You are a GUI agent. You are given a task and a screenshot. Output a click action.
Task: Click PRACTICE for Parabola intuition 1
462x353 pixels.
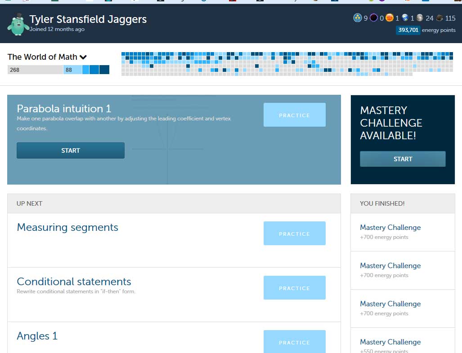[x=294, y=115]
